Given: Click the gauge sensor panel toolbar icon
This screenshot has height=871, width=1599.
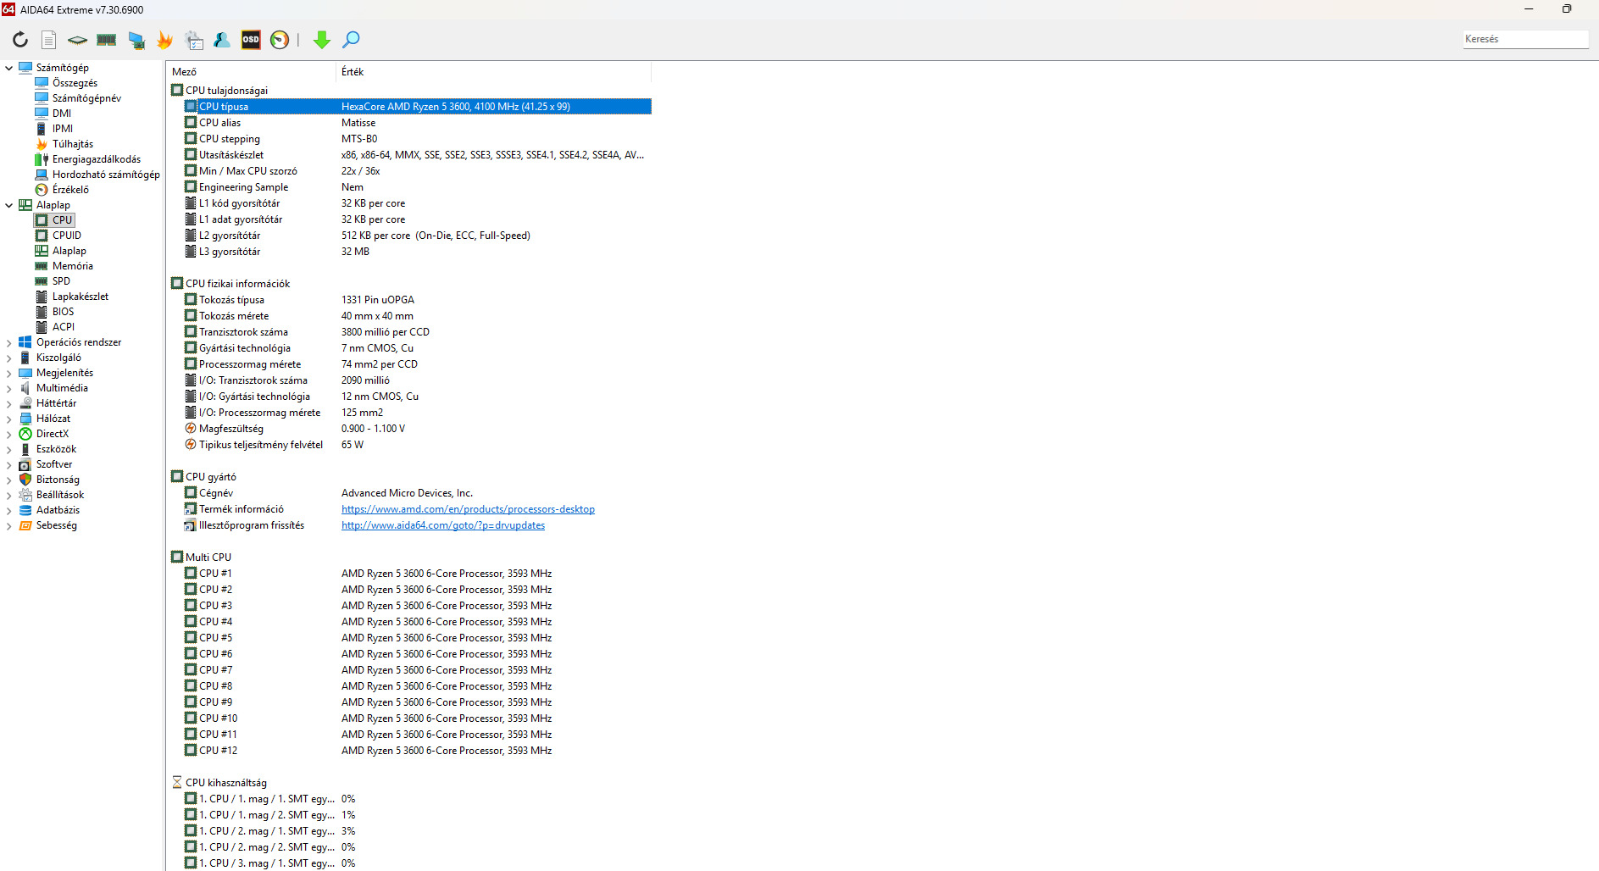Looking at the screenshot, I should (x=280, y=40).
